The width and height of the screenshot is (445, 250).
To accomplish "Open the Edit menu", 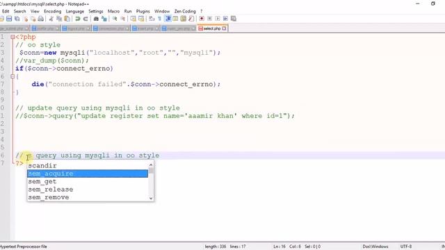I will click(6, 11).
